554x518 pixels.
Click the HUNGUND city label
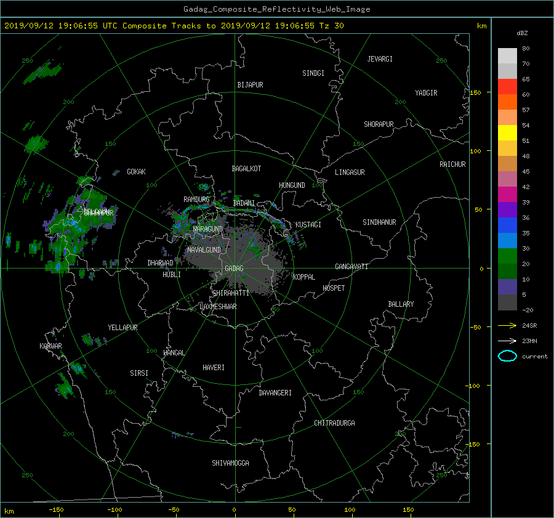click(292, 185)
